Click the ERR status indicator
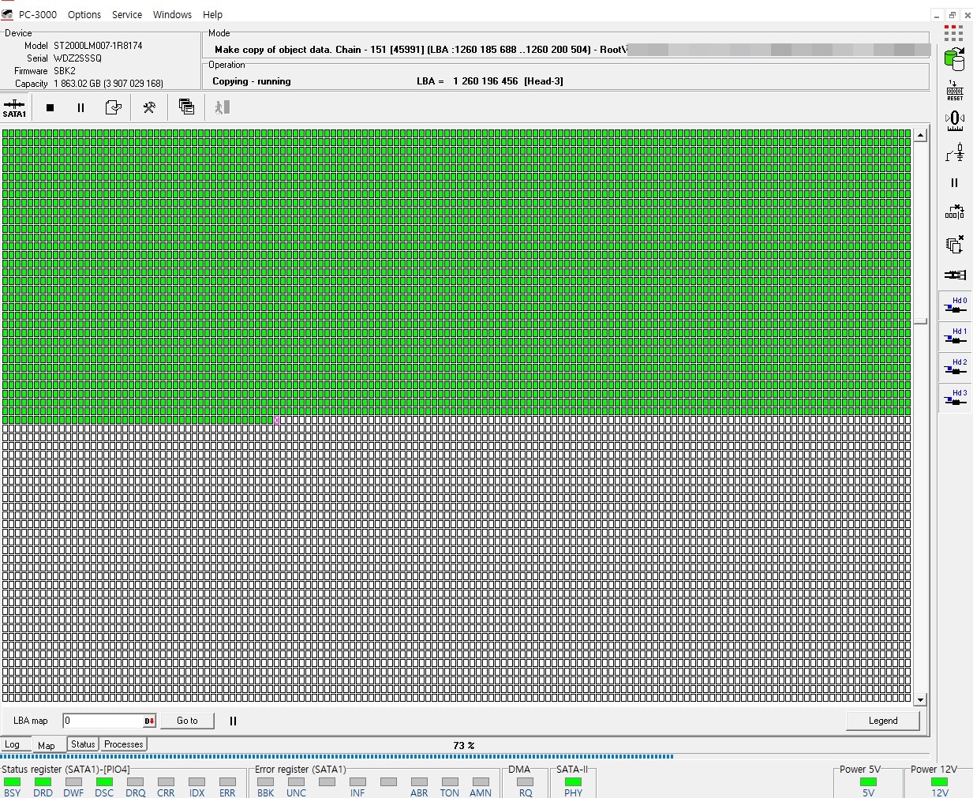 click(x=227, y=782)
